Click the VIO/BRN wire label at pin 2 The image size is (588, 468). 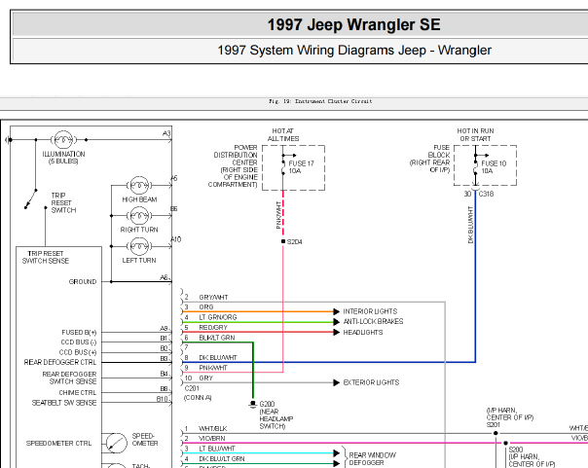coord(212,439)
